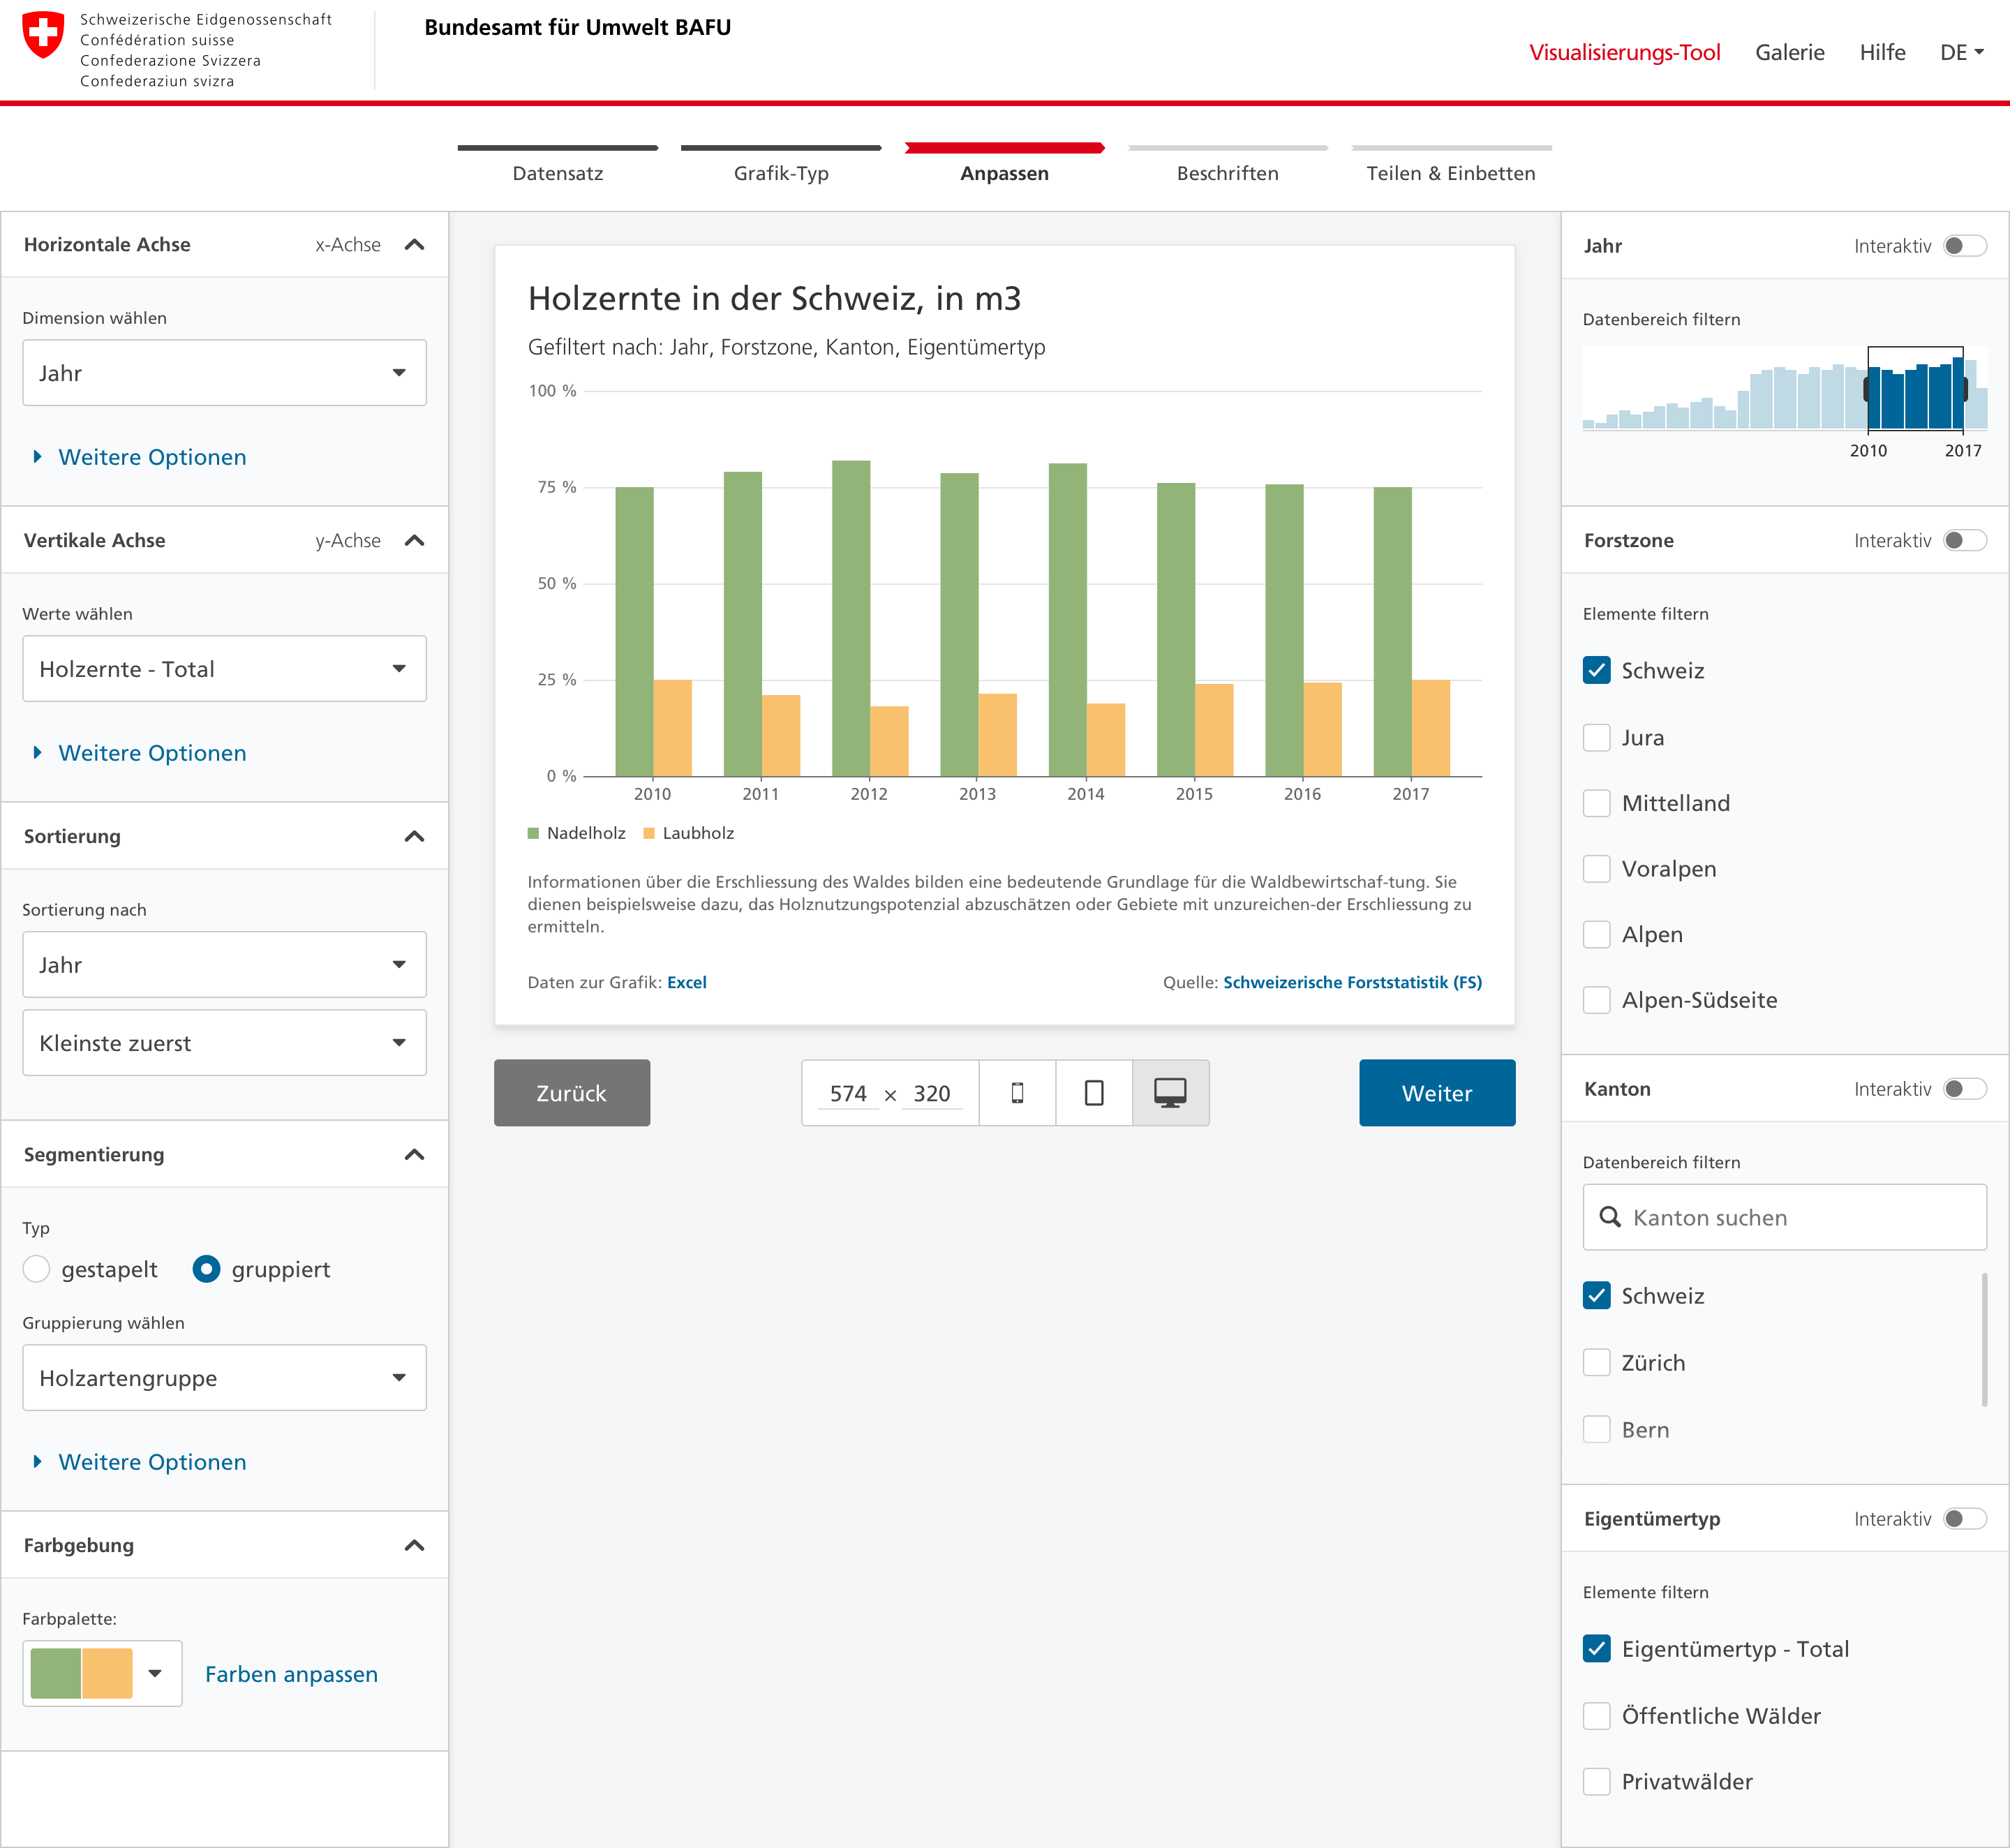Viewport: 2010px width, 1848px height.
Task: Uncheck Schweiz in the Forstzone filter
Action: [x=1597, y=670]
